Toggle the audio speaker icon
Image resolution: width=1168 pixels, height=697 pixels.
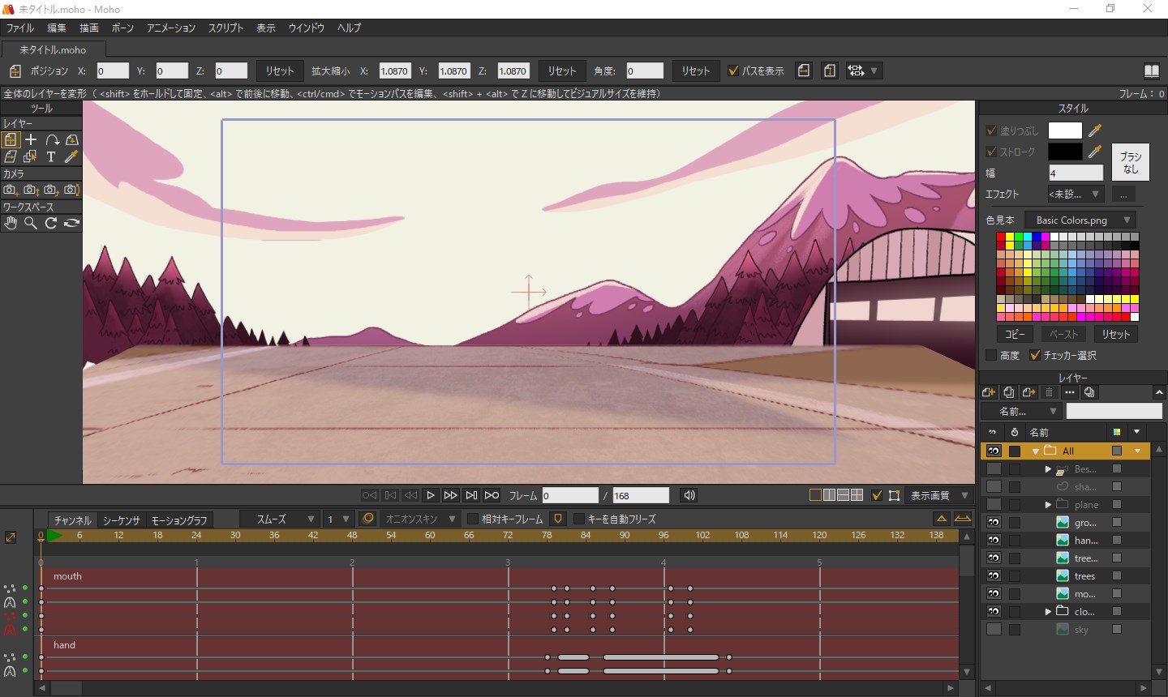tap(689, 495)
